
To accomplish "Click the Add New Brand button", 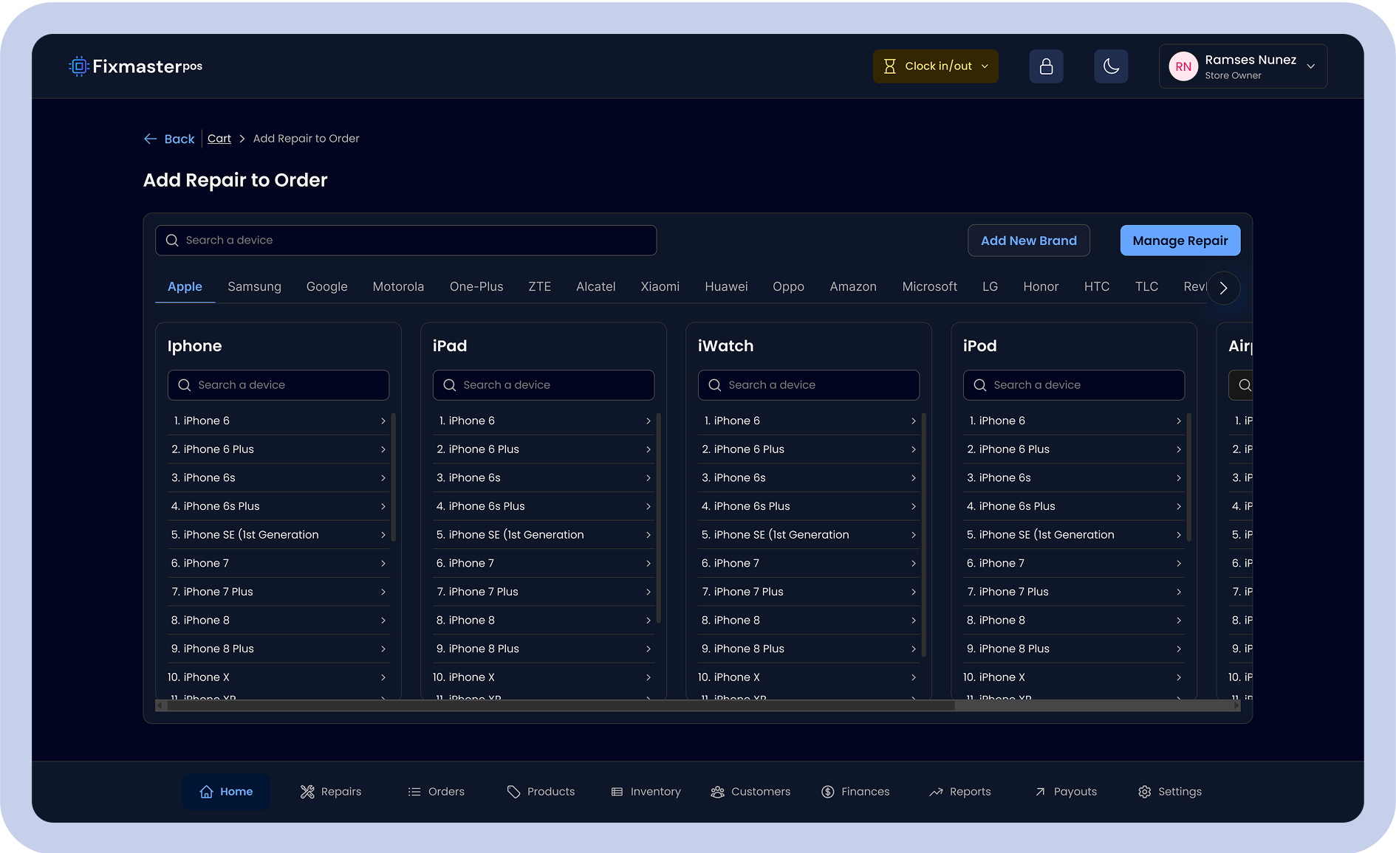I will (x=1028, y=241).
